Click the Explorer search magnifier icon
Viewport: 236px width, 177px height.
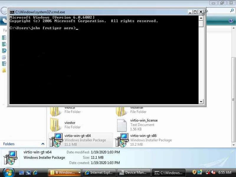click(232, 11)
